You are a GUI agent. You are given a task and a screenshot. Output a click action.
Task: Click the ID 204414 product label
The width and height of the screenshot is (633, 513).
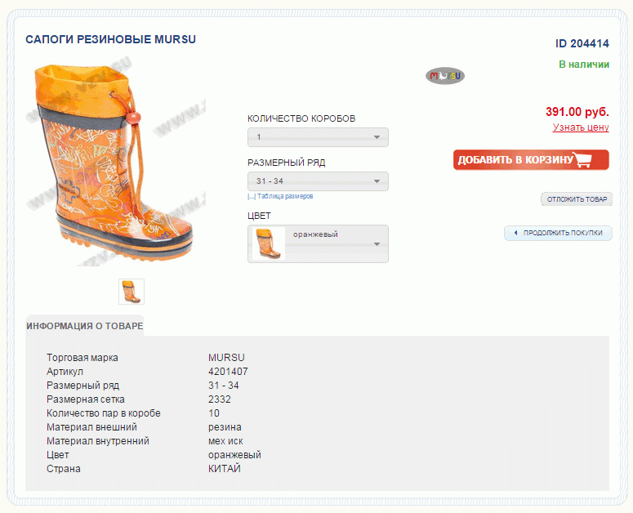582,43
